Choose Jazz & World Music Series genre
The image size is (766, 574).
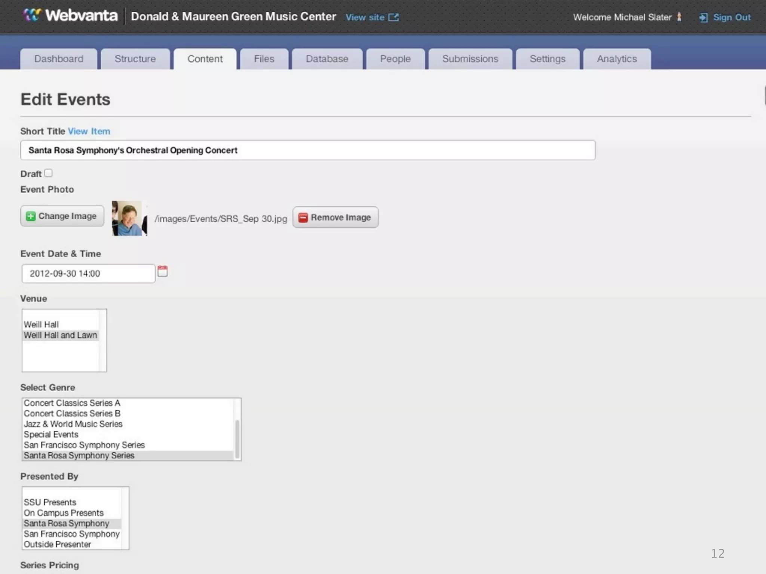pos(73,424)
